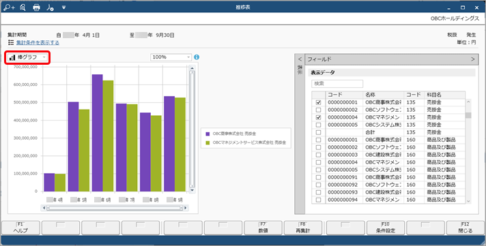486x246 pixels.
Task: Check the 0000000005 OBCシステム 売掛金 row
Action: [318, 125]
